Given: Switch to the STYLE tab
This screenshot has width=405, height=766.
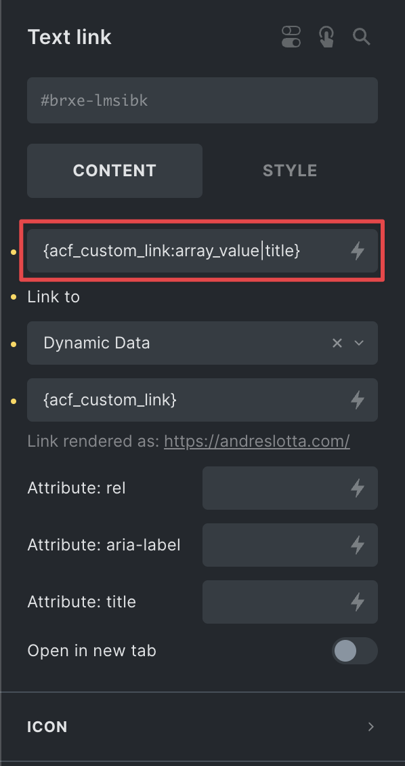Looking at the screenshot, I should pos(290,171).
